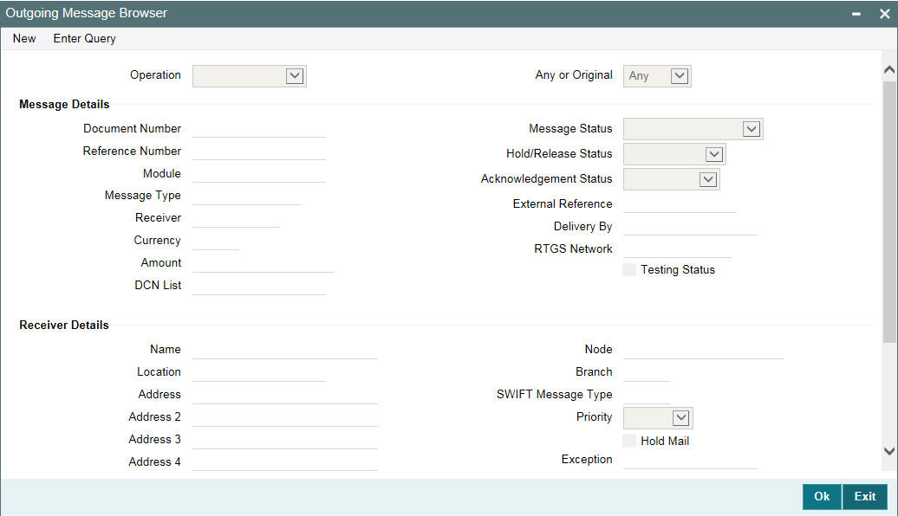Focus the Exception input field
Viewport: 898px width, 516px height.
(x=690, y=460)
